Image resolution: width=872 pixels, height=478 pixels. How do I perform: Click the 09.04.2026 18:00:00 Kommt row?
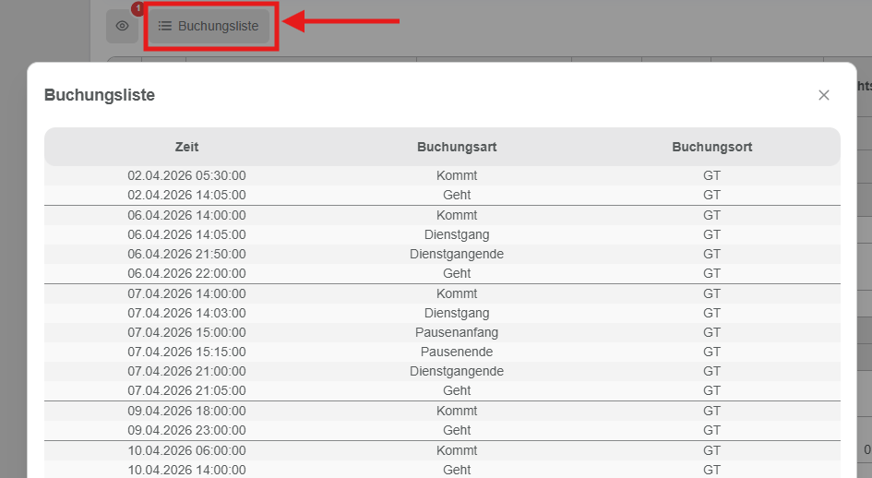442,411
